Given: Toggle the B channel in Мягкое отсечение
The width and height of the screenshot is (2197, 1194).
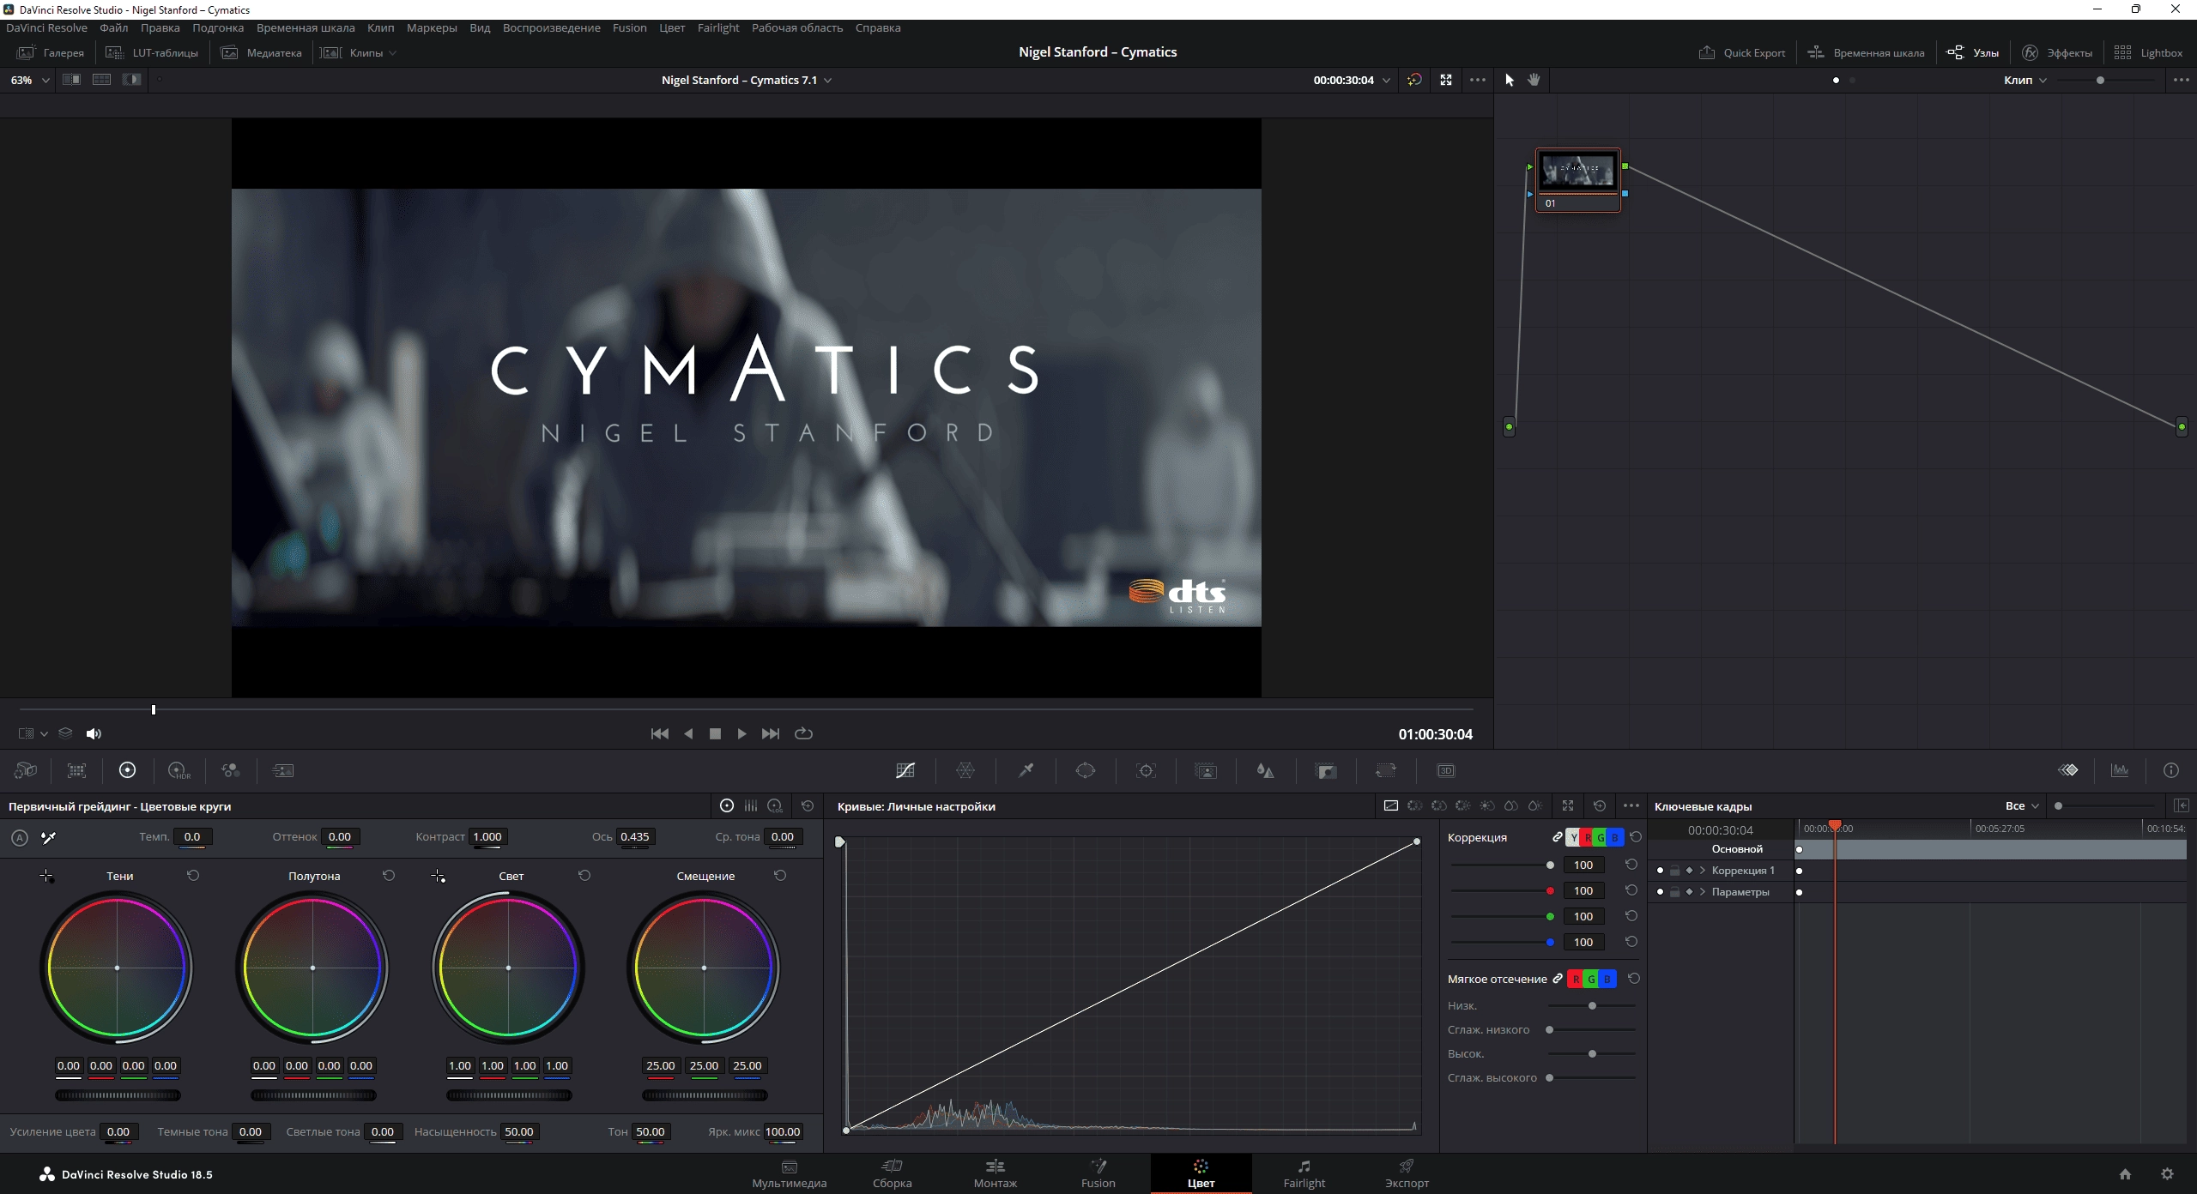Looking at the screenshot, I should (x=1607, y=979).
